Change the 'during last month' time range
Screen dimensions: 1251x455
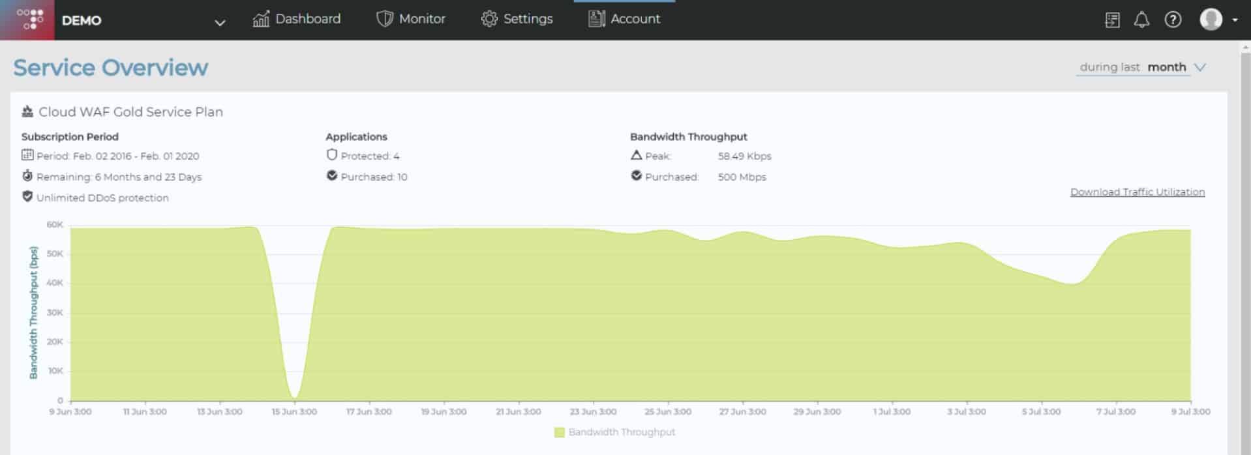click(x=1141, y=67)
